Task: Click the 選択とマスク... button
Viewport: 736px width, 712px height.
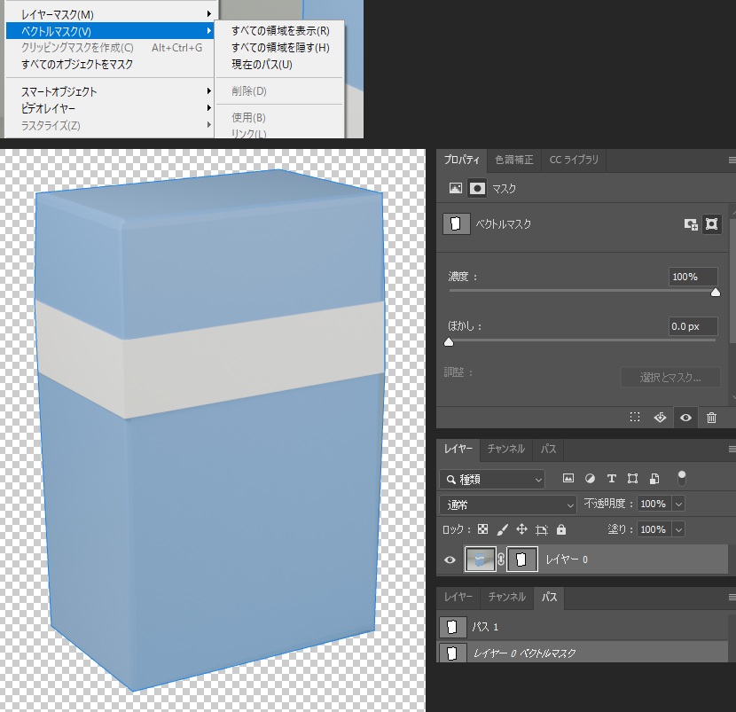Action: (670, 378)
